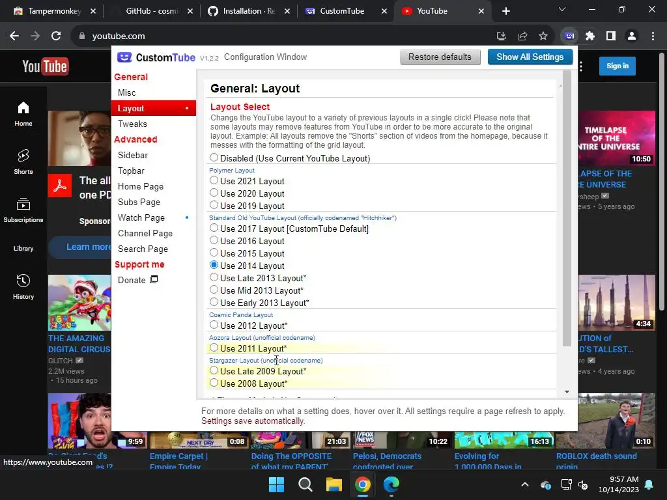Select Use 2020 Layout option

pos(214,193)
